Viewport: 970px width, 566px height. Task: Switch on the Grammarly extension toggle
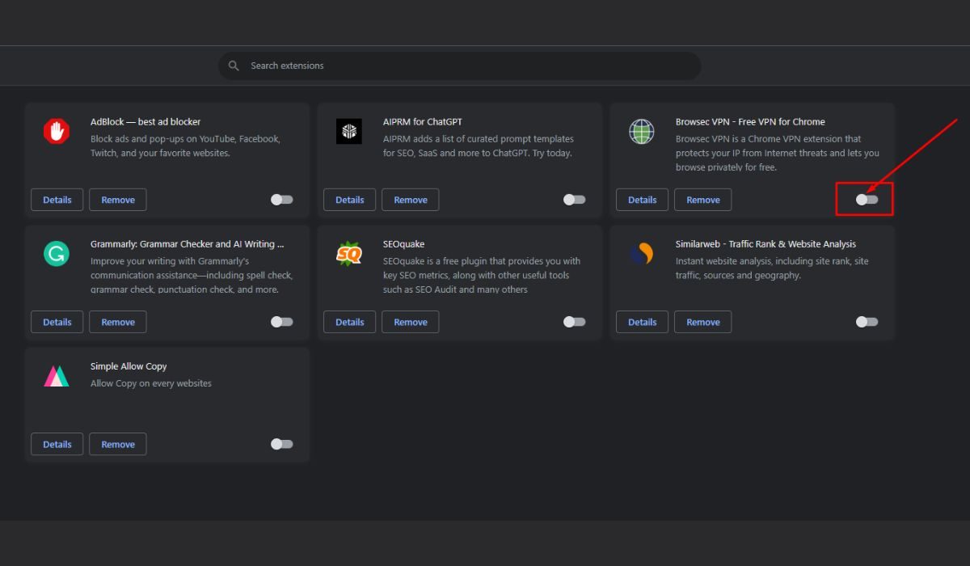282,322
